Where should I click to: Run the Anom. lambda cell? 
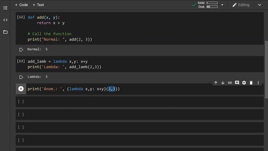21,89
